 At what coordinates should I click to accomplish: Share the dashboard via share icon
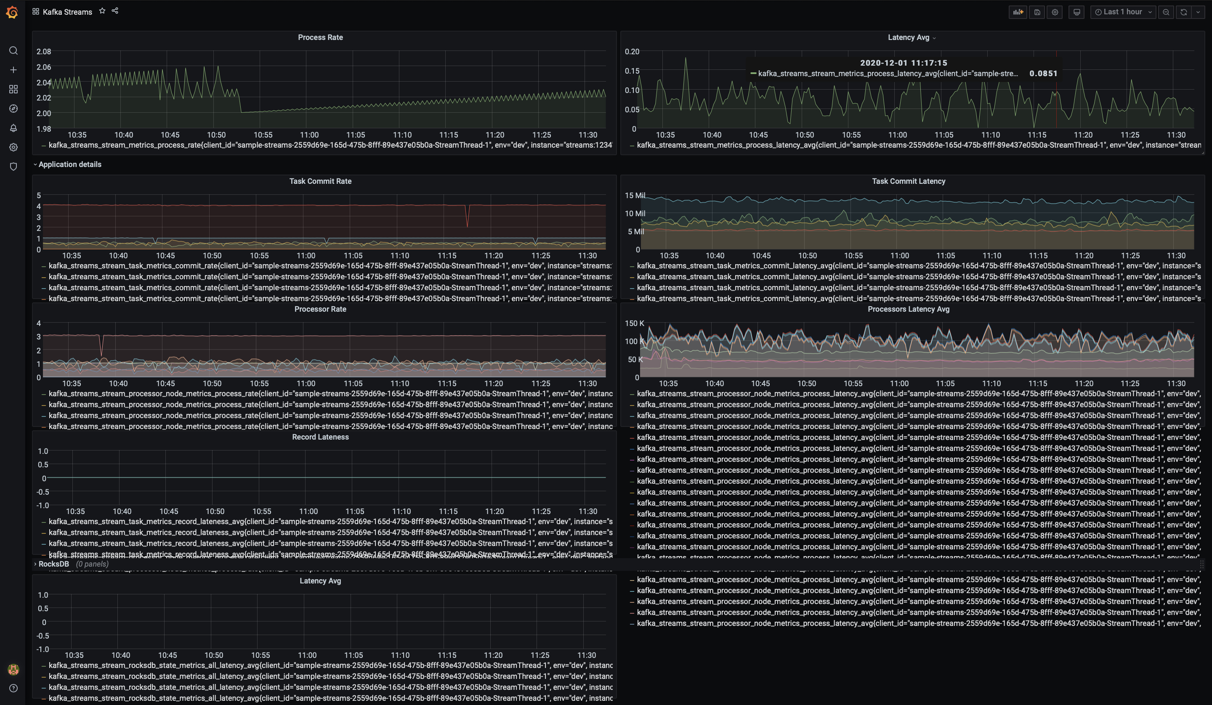(x=115, y=11)
